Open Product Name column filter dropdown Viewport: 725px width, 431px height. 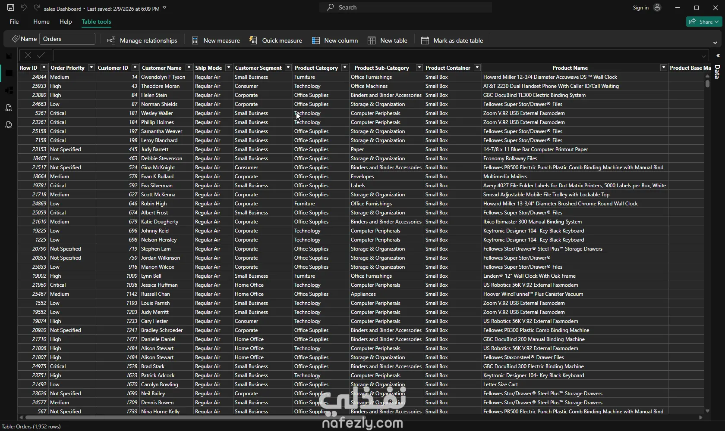coord(663,68)
